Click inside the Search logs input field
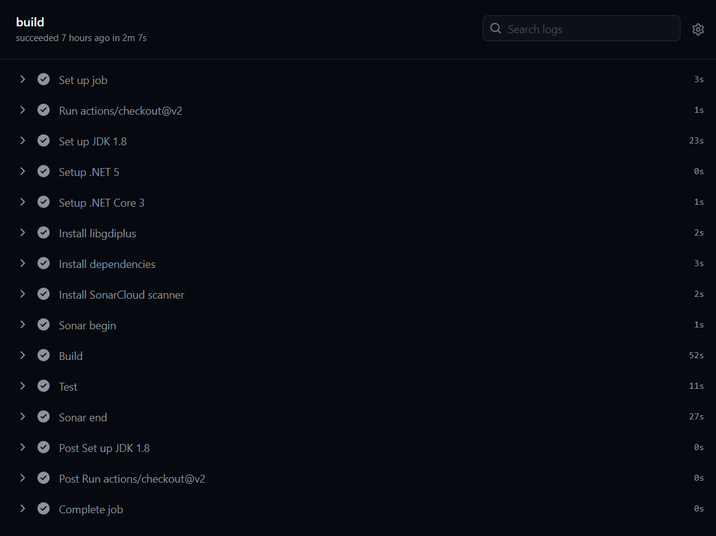716x536 pixels. pos(581,28)
